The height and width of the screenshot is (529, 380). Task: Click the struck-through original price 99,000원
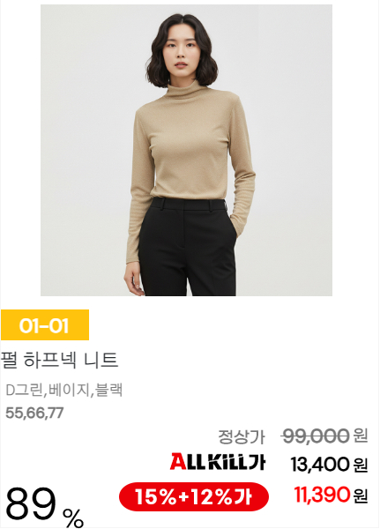point(324,436)
